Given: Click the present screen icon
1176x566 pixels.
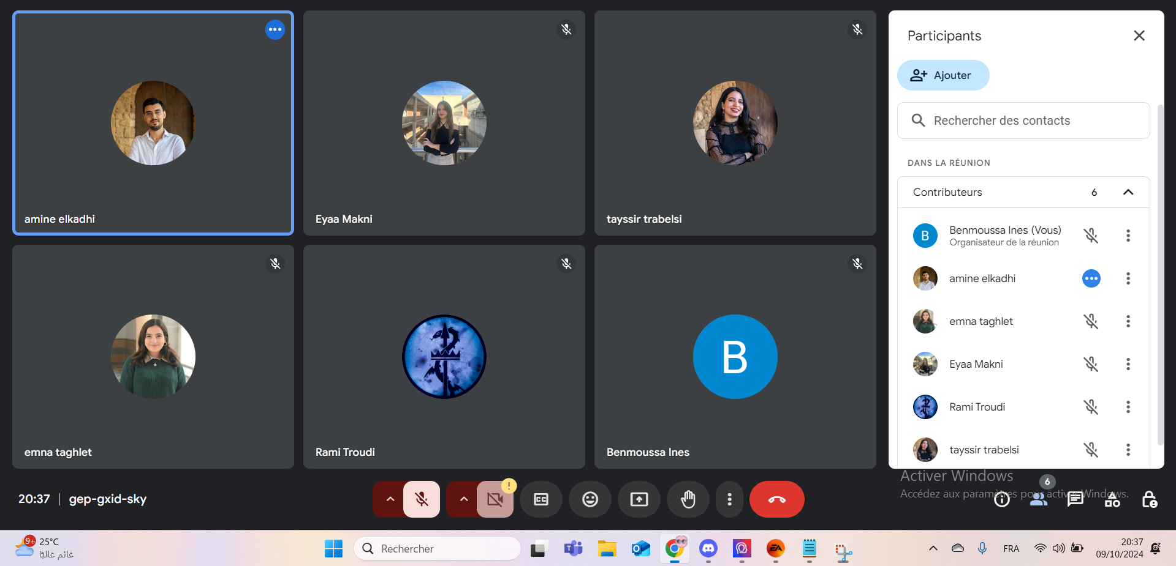Looking at the screenshot, I should pyautogui.click(x=639, y=499).
